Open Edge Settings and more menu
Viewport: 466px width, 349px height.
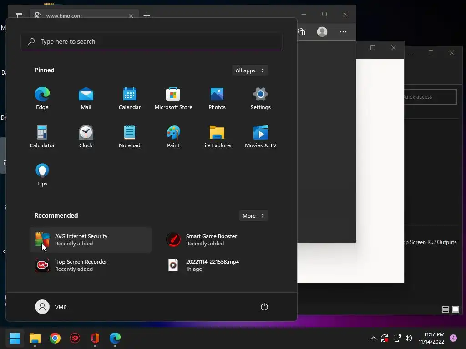tap(343, 32)
